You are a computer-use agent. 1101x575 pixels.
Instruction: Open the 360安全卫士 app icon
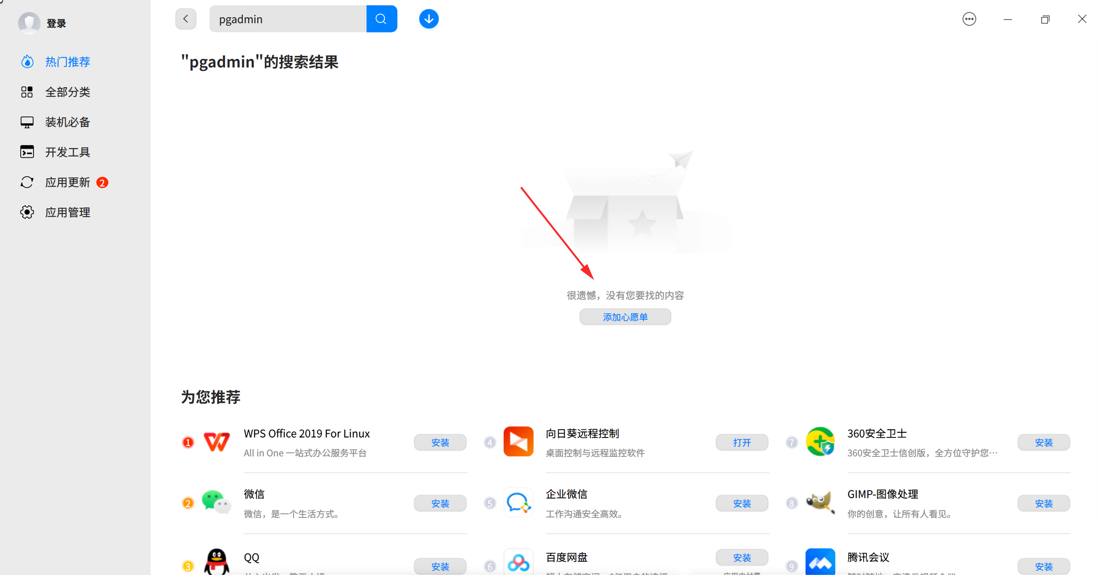tap(820, 442)
